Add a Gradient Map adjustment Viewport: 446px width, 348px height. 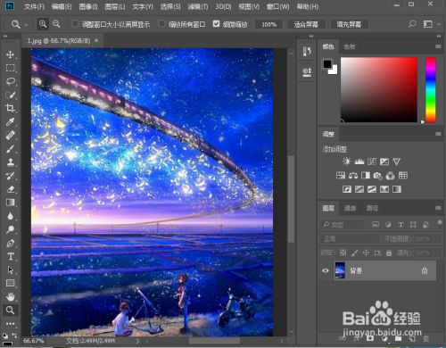point(397,189)
